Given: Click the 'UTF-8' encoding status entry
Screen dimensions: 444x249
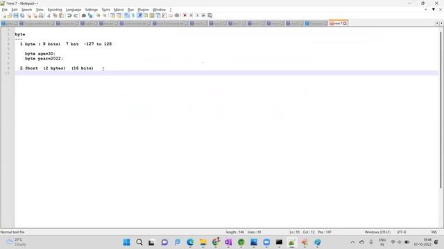Looking at the screenshot, I should (401, 232).
